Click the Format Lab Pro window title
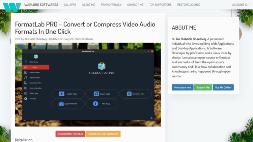253x142 pixels. point(88,51)
